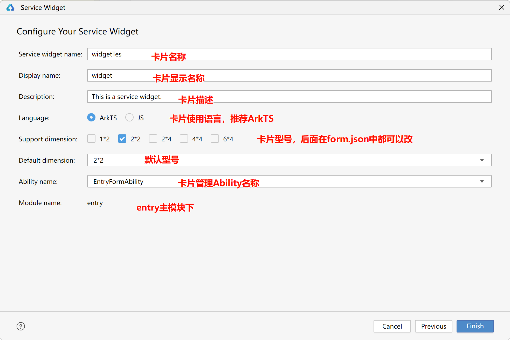Select the JS language radio button

click(x=129, y=118)
